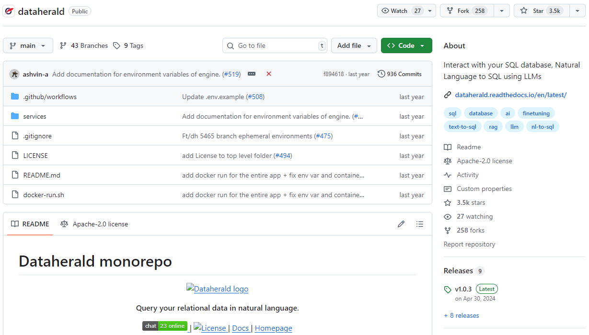Image resolution: width=589 pixels, height=335 pixels.
Task: Open the commit description ellipsis icon
Action: point(251,74)
